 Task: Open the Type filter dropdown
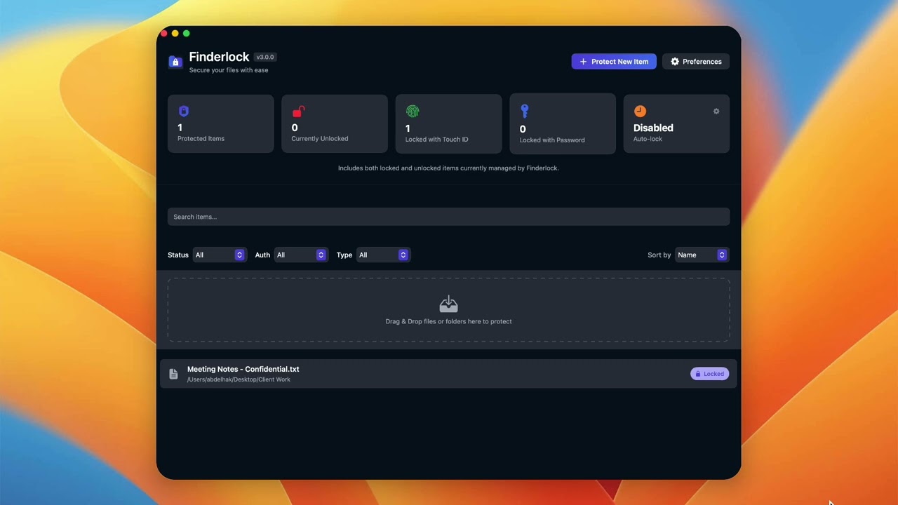(x=383, y=255)
